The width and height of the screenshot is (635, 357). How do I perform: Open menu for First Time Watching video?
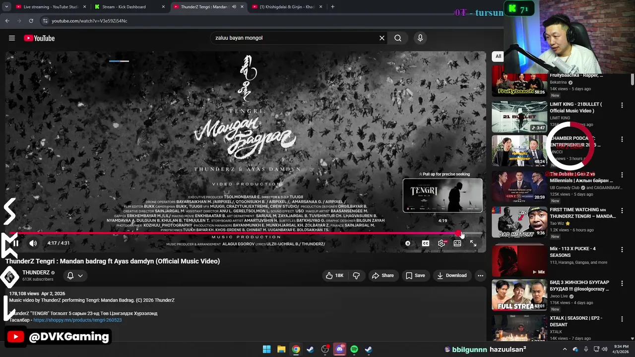pyautogui.click(x=622, y=210)
